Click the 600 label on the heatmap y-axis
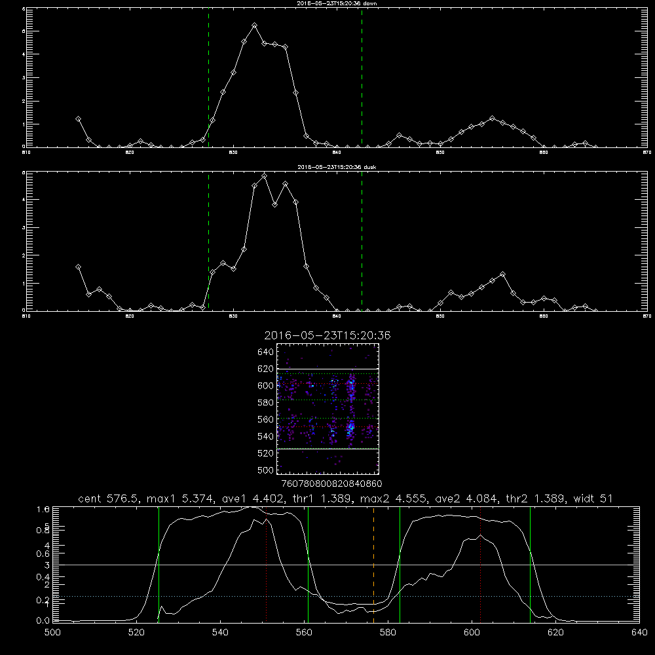 265,386
